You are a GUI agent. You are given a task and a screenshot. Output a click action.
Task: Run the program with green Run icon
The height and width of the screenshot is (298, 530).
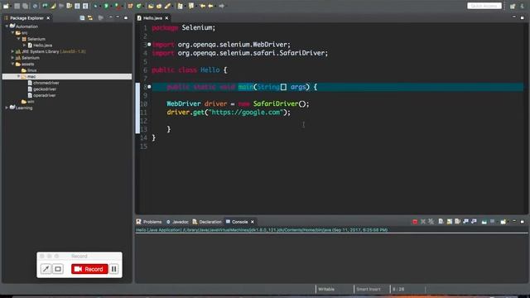[x=106, y=6]
